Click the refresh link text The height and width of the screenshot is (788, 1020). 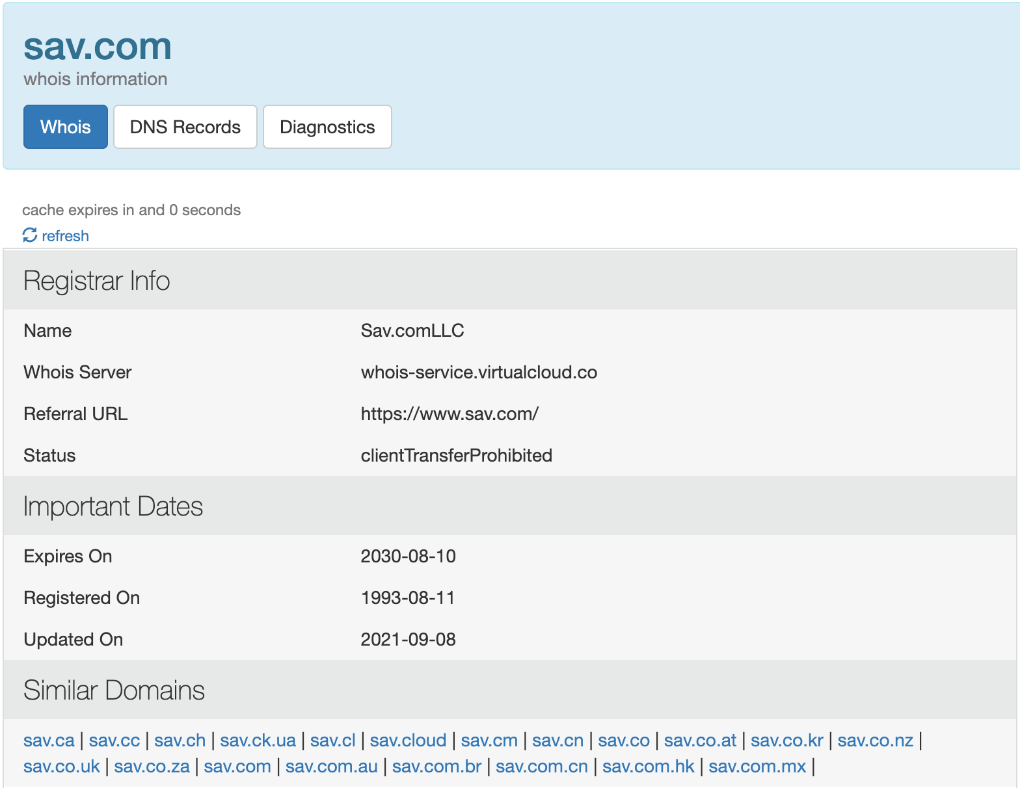(x=65, y=235)
